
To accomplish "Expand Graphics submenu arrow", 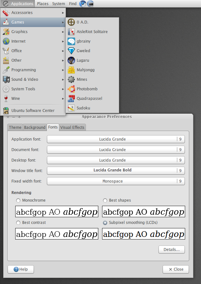I will [x=63, y=32].
